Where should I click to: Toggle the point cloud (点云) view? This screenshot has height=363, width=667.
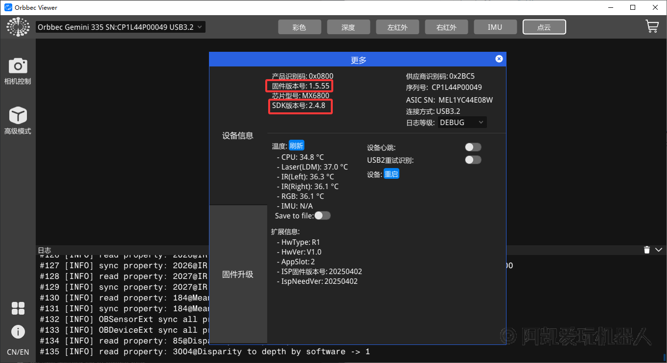pyautogui.click(x=544, y=27)
